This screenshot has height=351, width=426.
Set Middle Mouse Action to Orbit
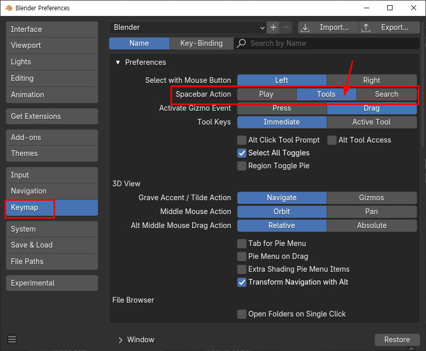click(x=282, y=212)
